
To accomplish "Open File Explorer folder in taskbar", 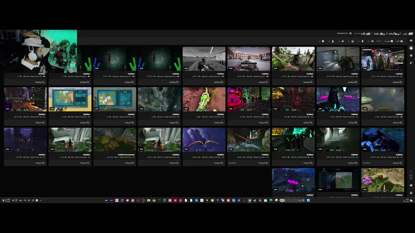I will pyautogui.click(x=148, y=200).
